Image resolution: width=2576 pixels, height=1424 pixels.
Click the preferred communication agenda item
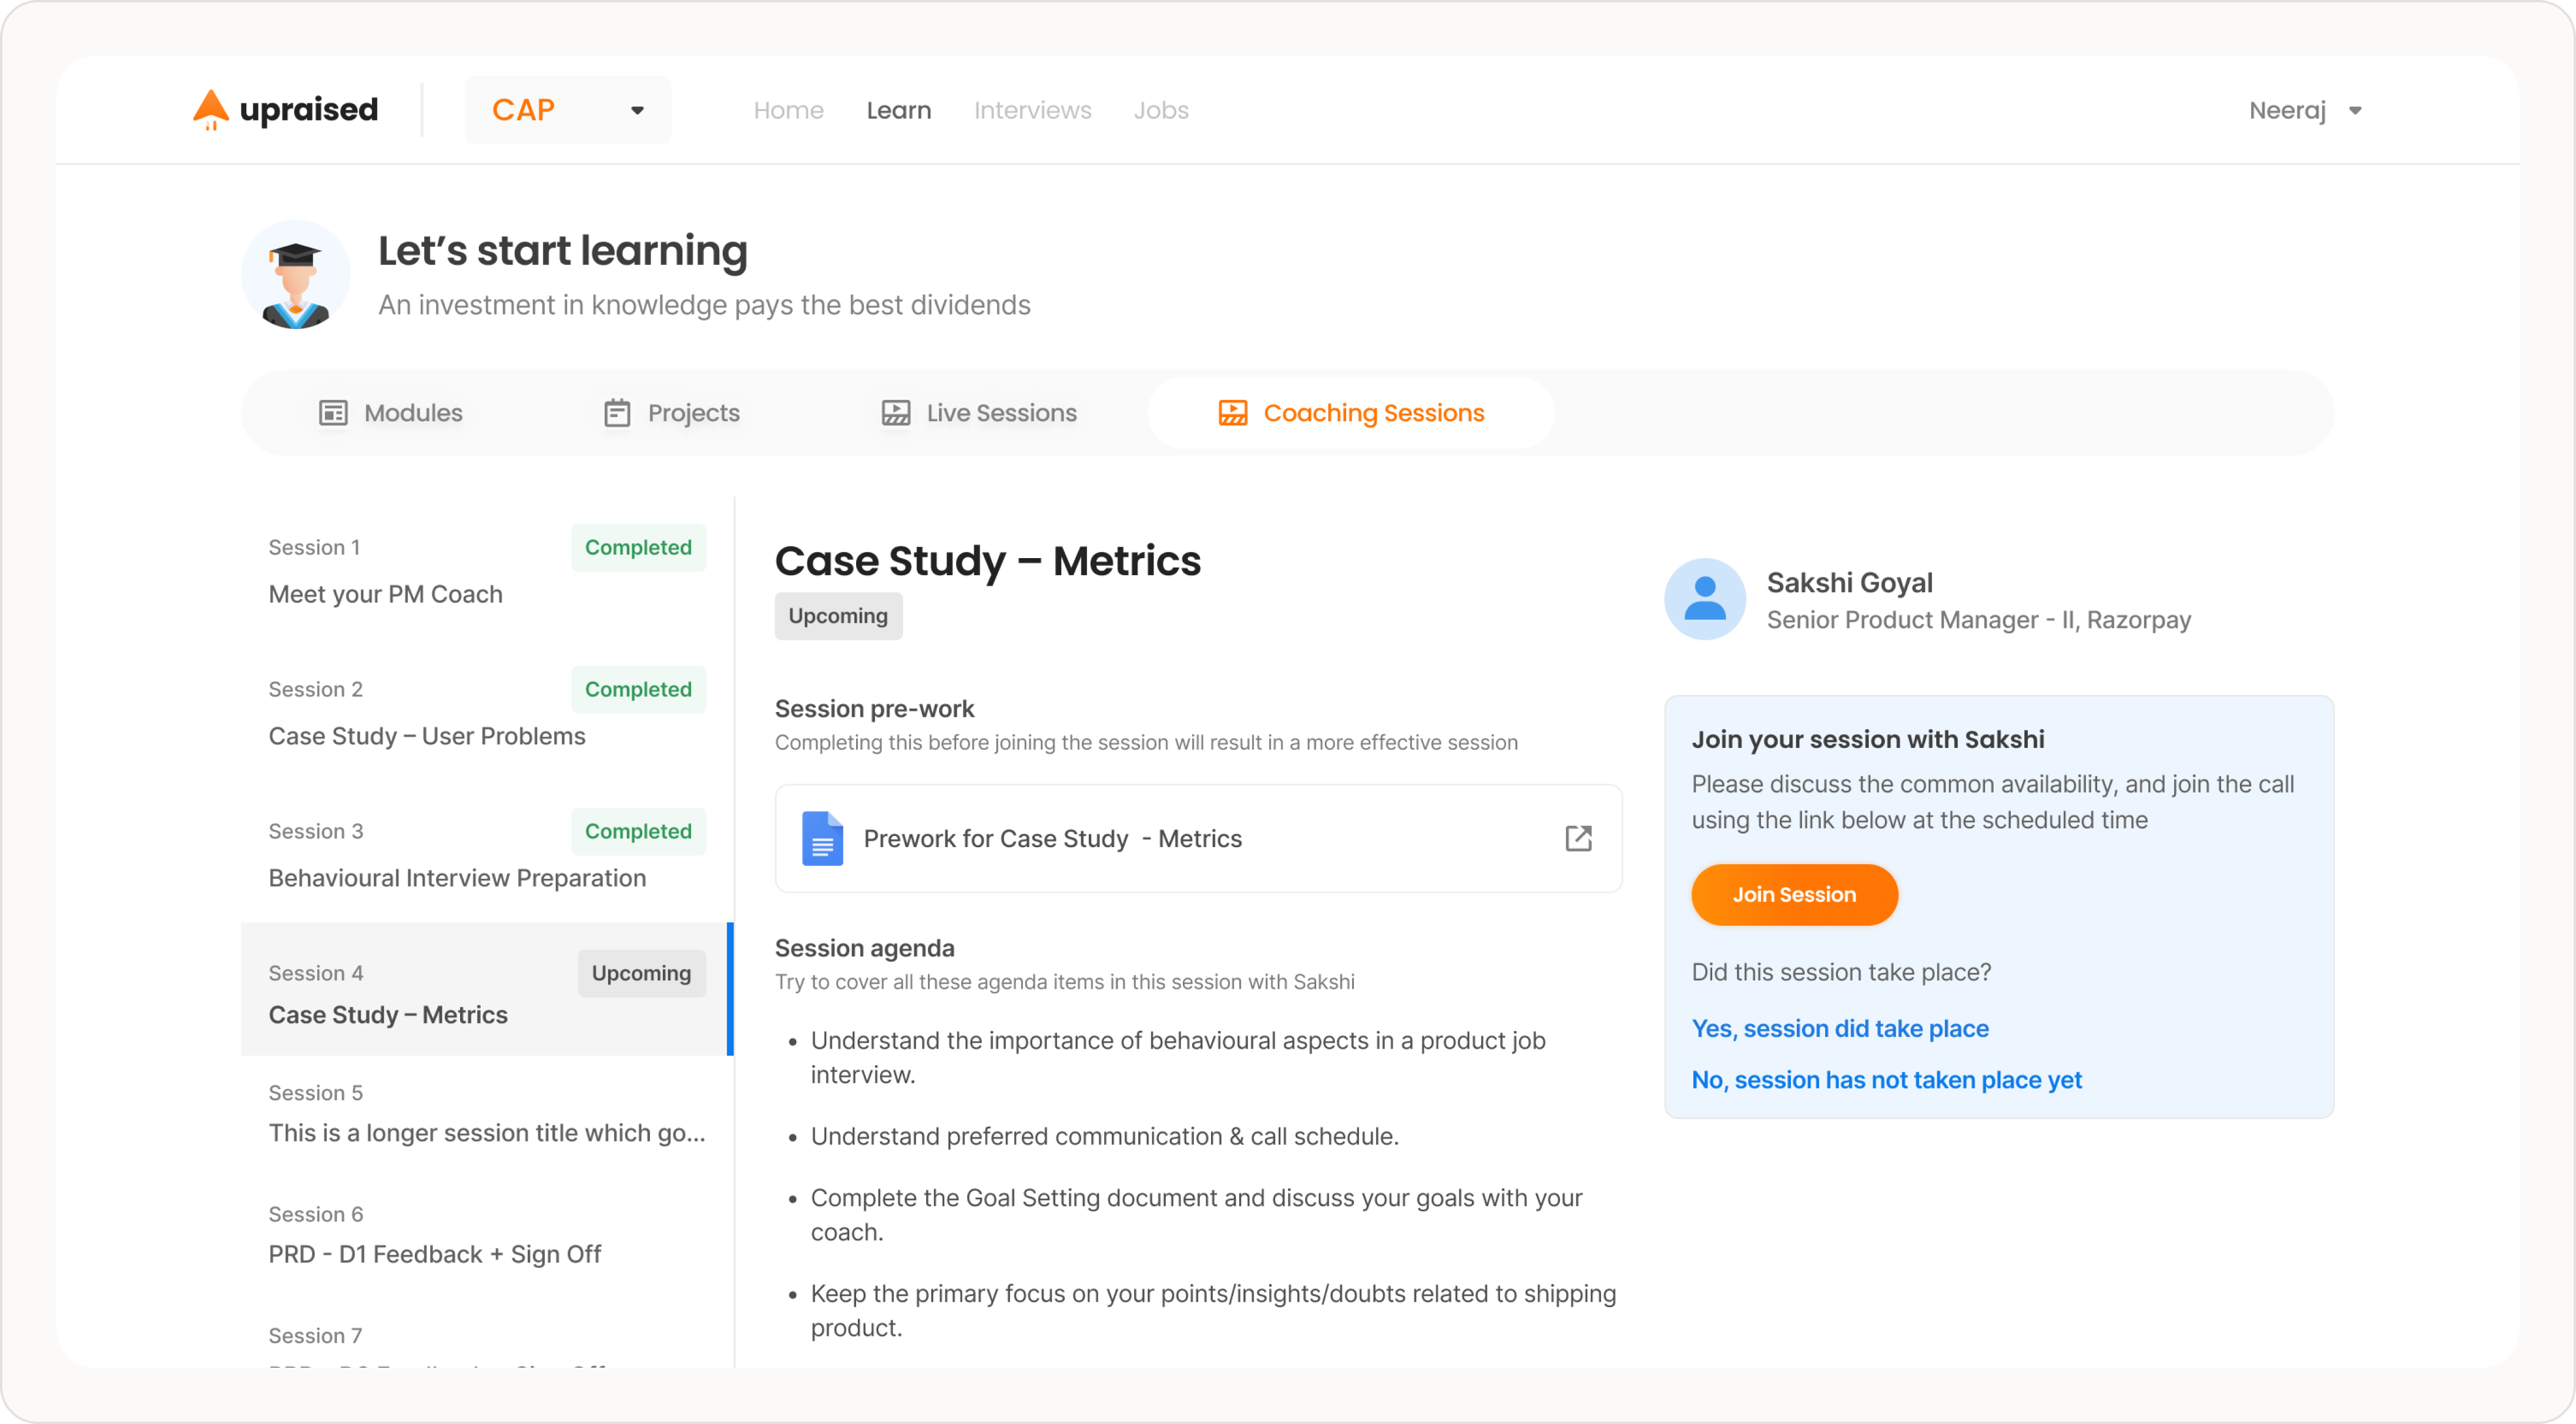(x=1104, y=1137)
